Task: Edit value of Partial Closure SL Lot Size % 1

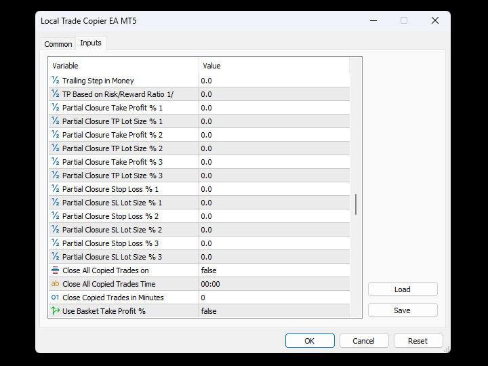Action: pyautogui.click(x=274, y=202)
